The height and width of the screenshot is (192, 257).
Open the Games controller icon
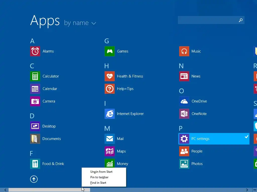tap(110, 51)
